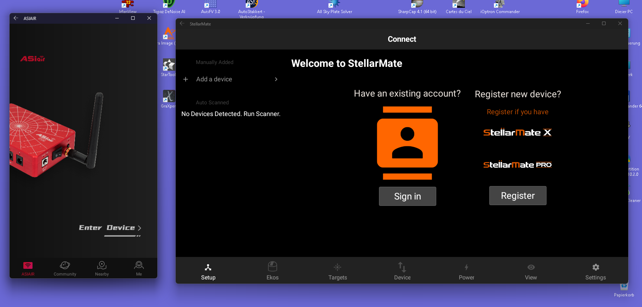Click the Connect page title
Image resolution: width=642 pixels, height=307 pixels.
click(402, 39)
